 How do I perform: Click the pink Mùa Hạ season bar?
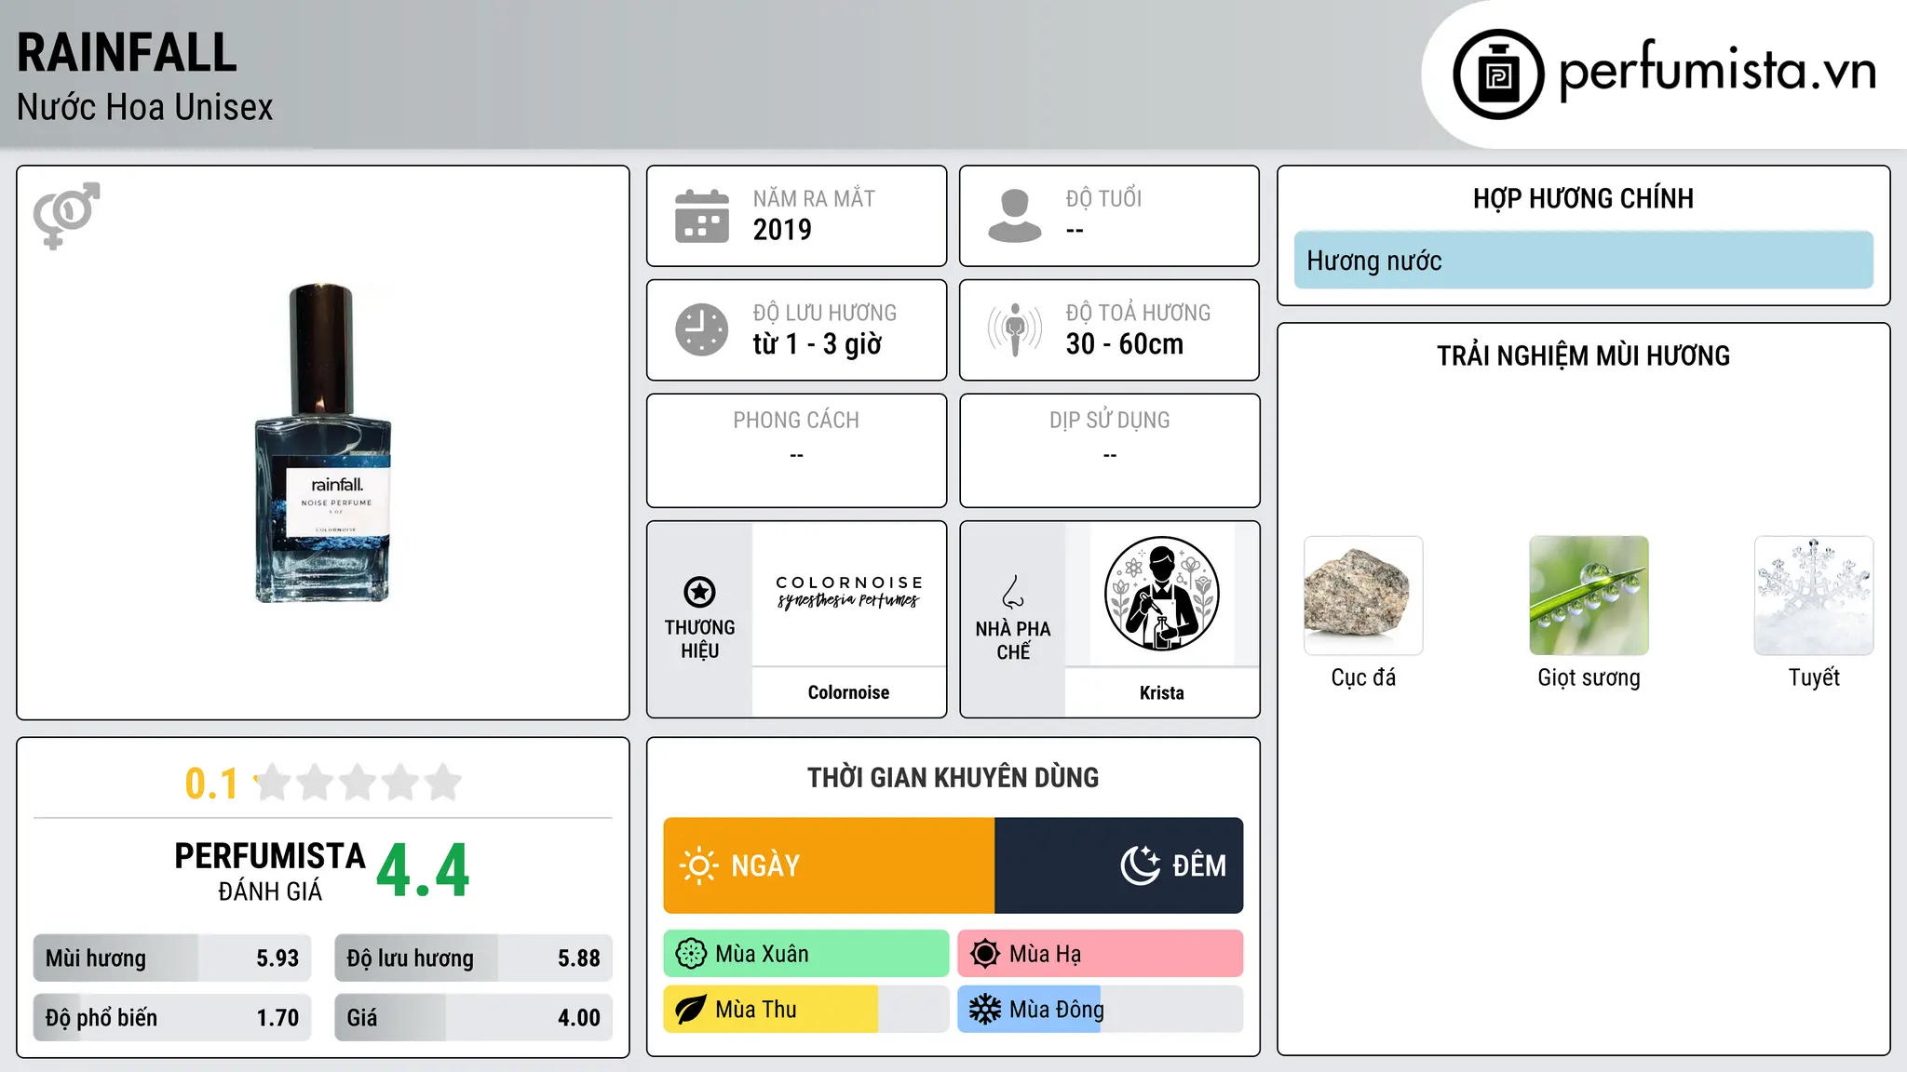point(1101,954)
